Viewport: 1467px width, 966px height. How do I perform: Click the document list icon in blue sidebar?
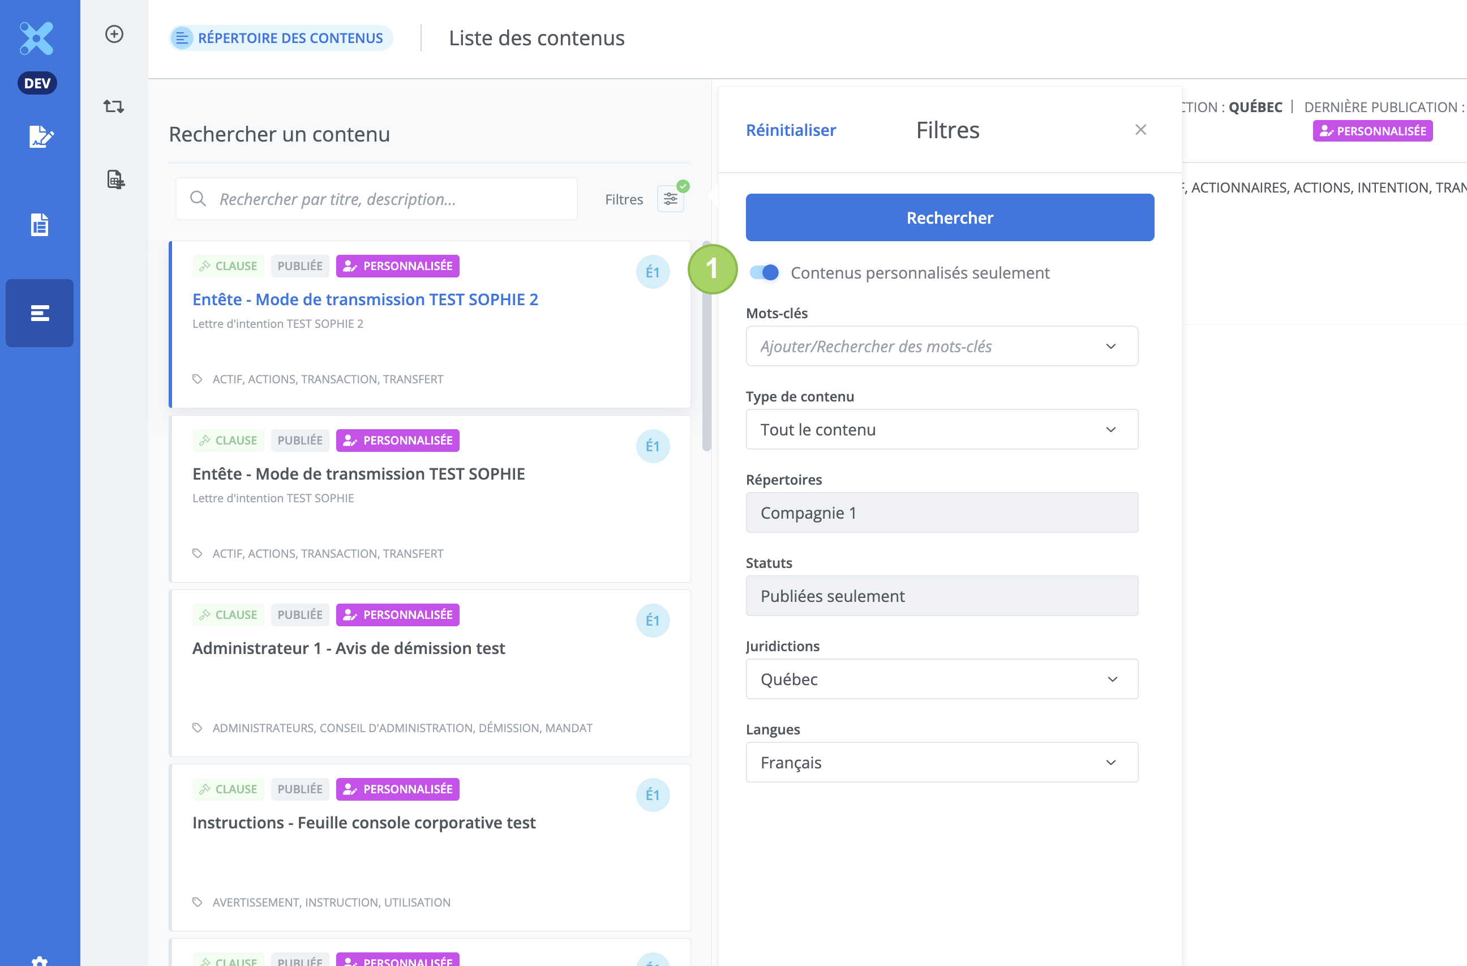click(40, 225)
